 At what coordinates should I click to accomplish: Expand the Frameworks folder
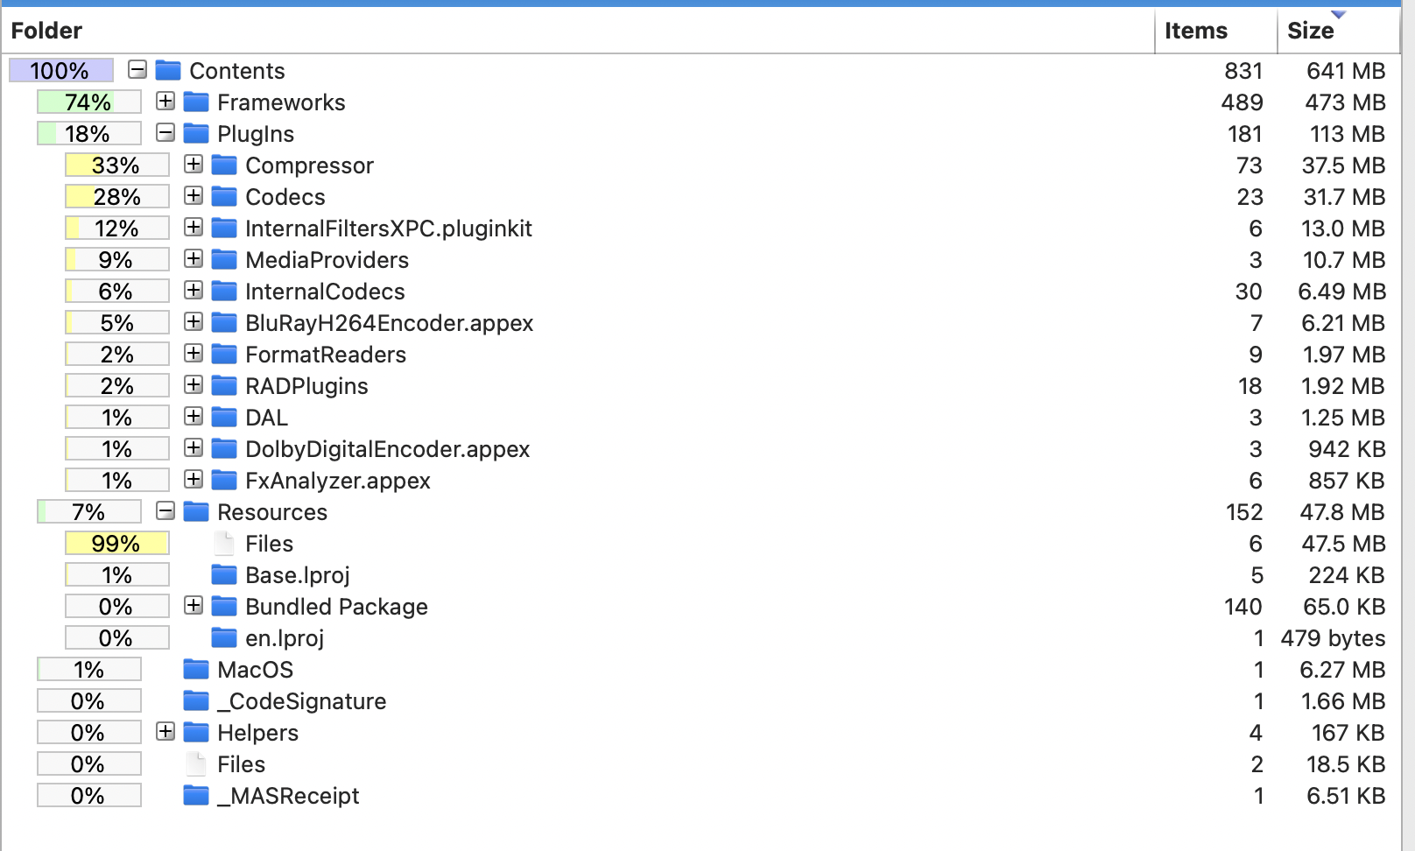165,102
